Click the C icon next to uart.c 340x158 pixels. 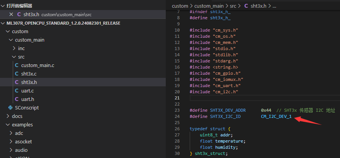tap(17, 91)
